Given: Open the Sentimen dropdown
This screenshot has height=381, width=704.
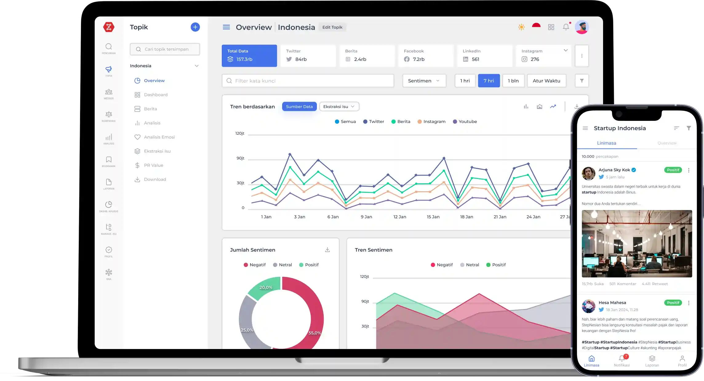Looking at the screenshot, I should (x=424, y=81).
